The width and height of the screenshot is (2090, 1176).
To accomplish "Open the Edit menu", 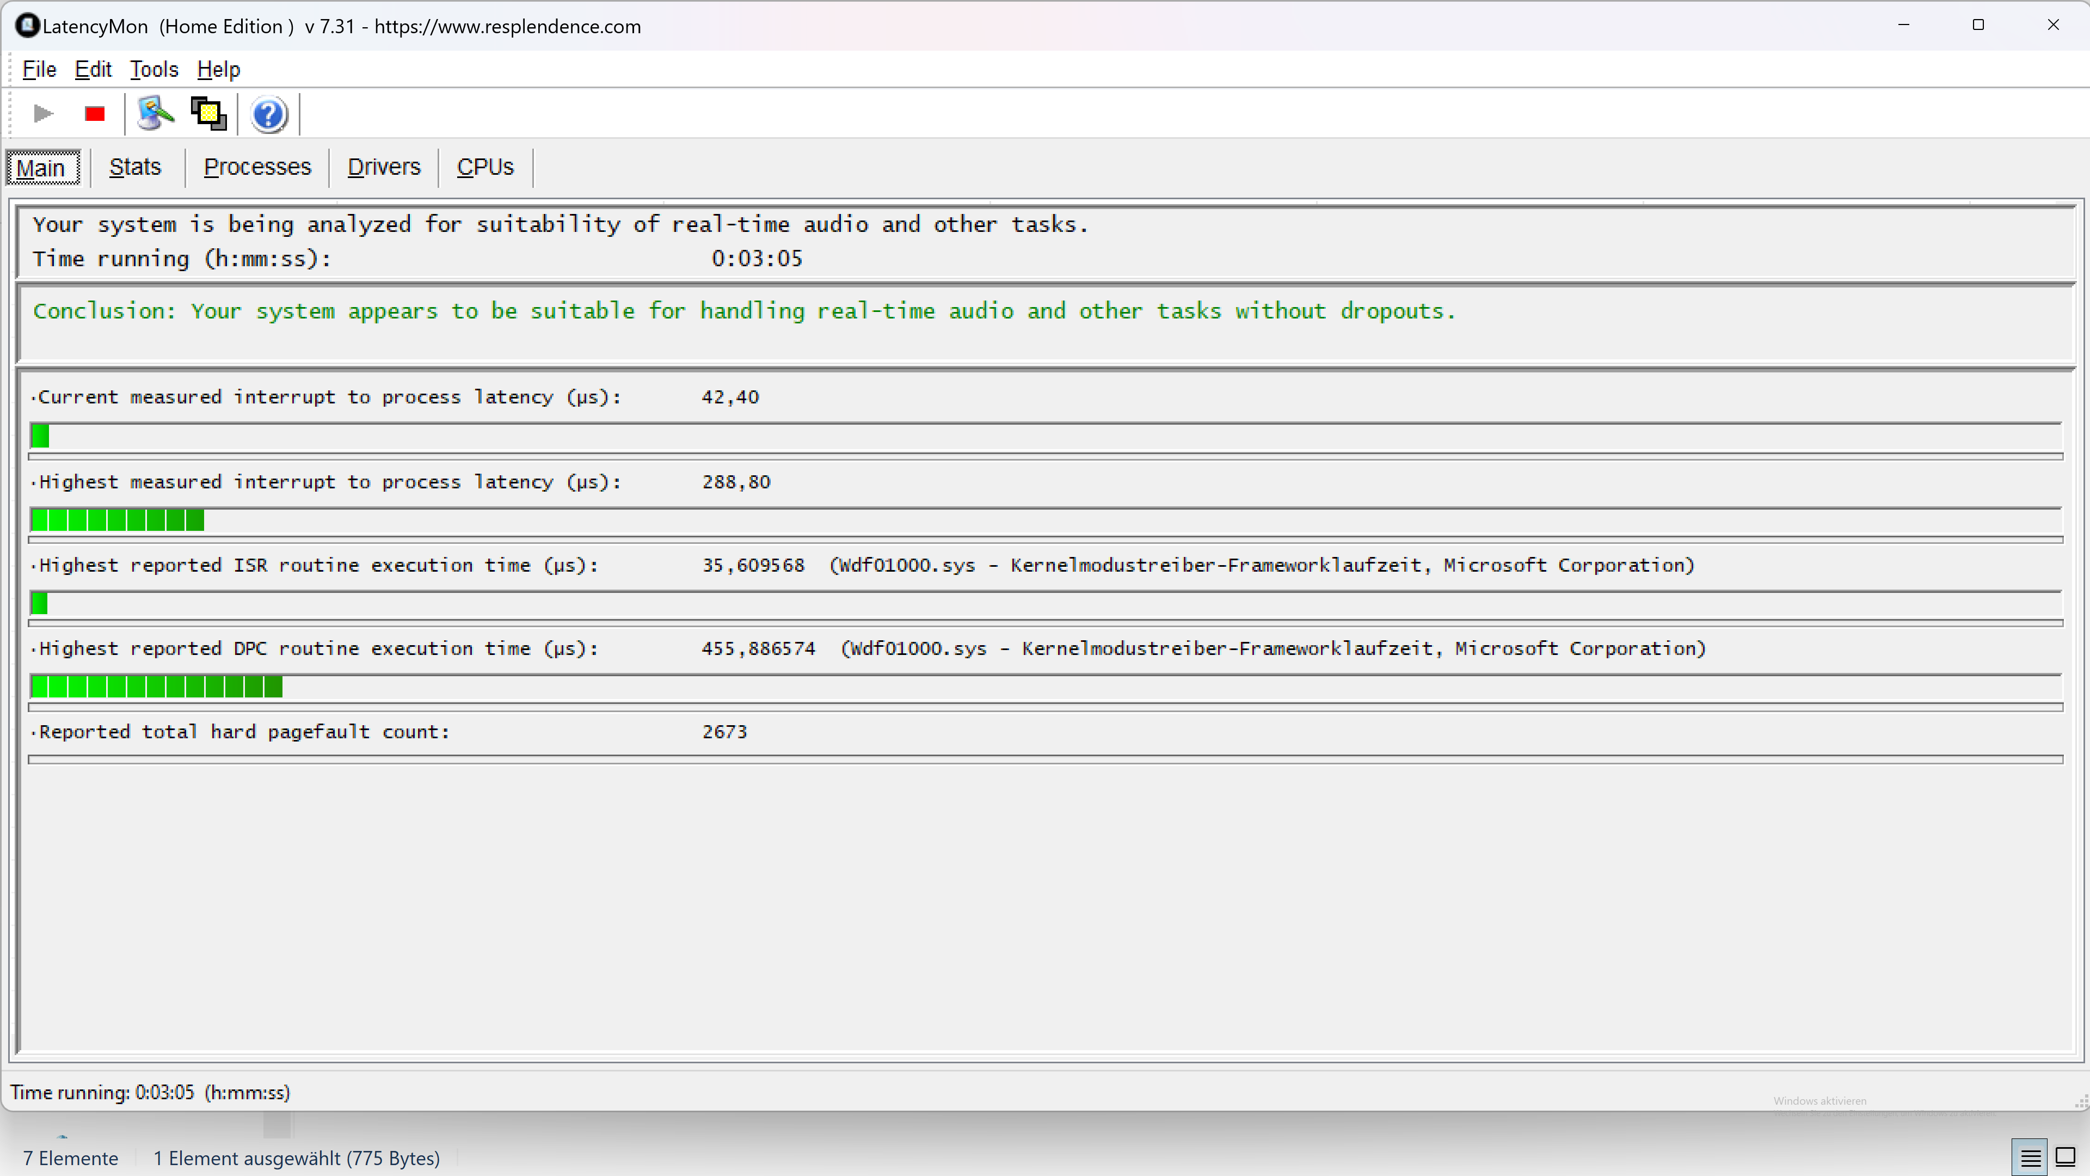I will [93, 70].
